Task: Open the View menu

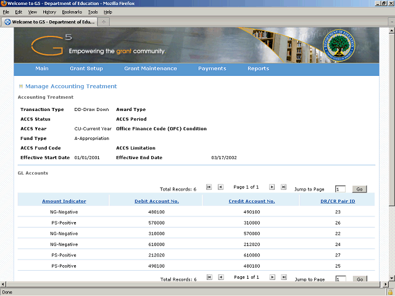Action: click(x=33, y=12)
